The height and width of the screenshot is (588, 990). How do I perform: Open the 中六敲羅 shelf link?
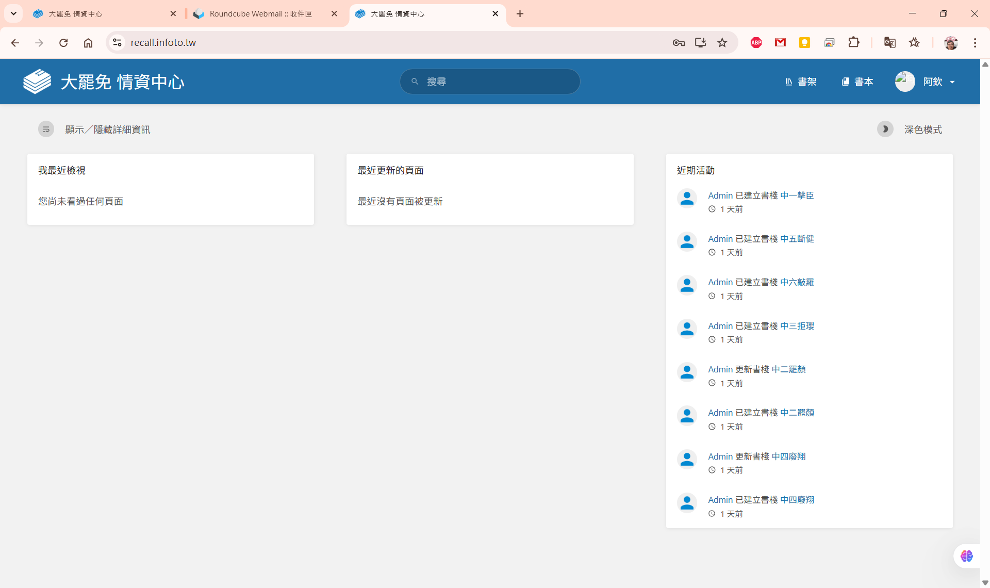click(797, 282)
